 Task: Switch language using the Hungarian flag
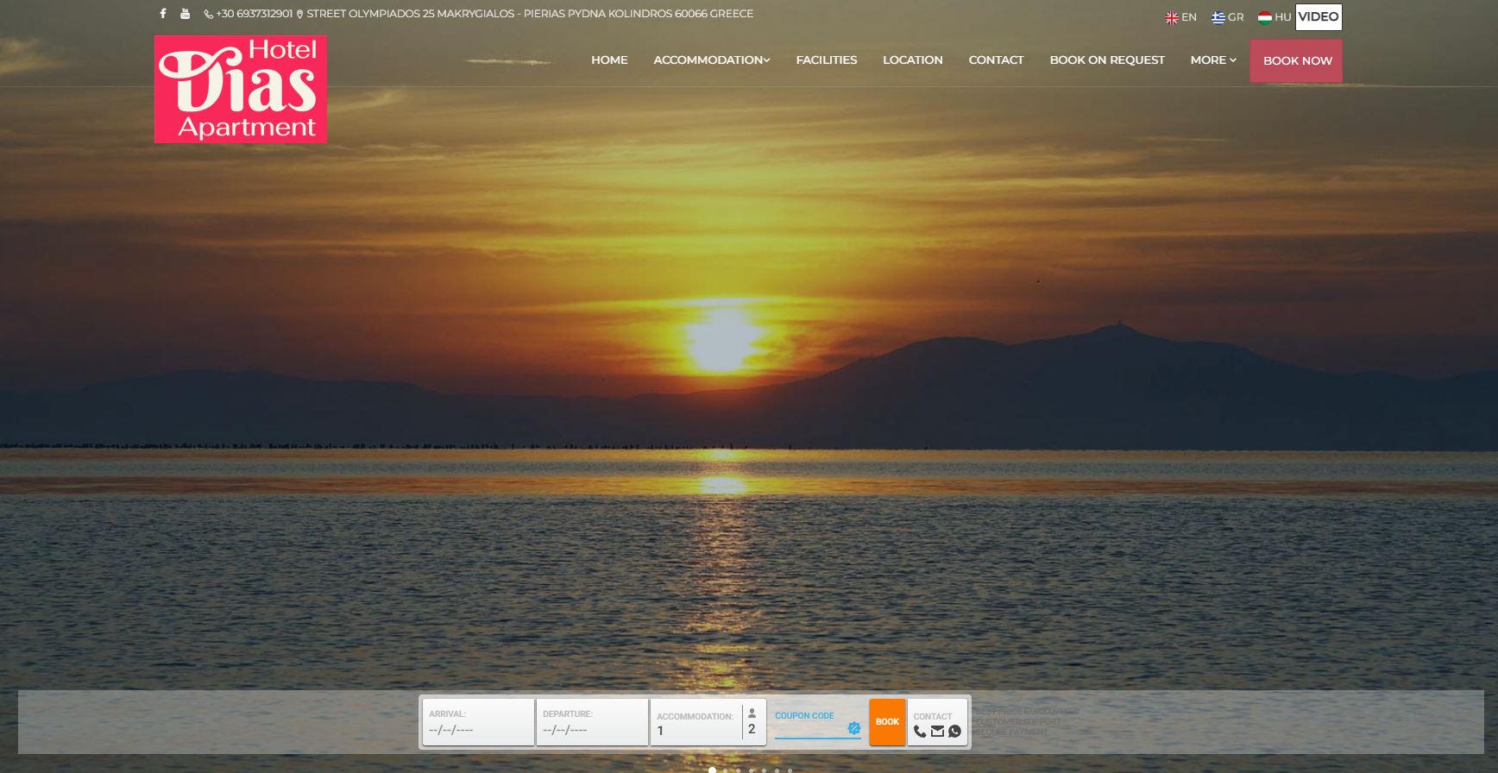[x=1265, y=17]
